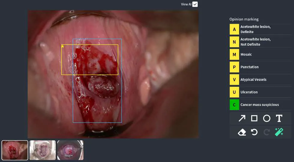Select the circle drawing tool
Viewport: 294px width, 162px height.
point(267,118)
